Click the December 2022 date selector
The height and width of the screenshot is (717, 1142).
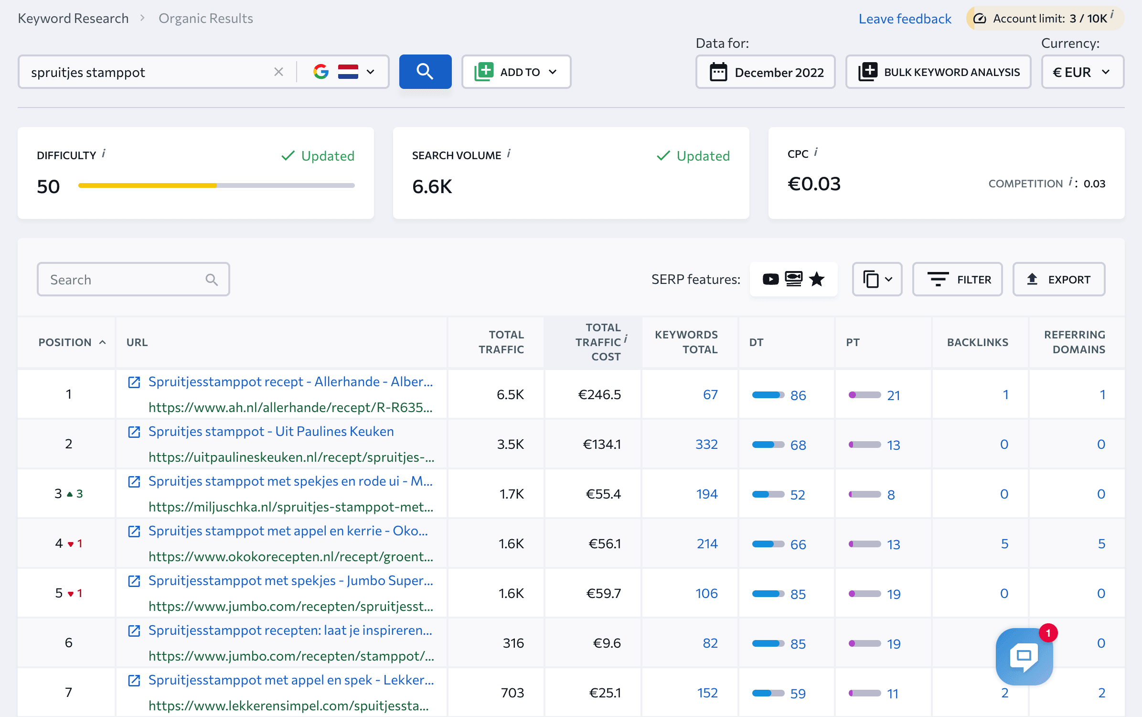[x=767, y=71]
